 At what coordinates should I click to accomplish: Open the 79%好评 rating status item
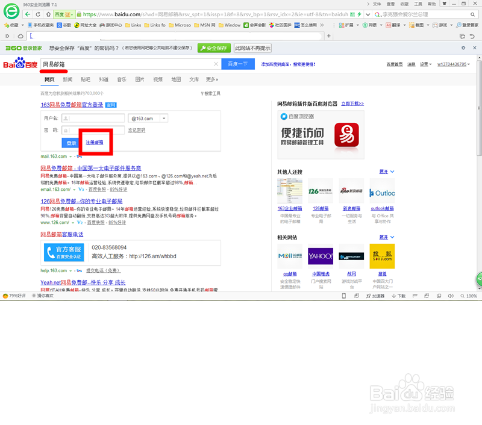point(14,296)
